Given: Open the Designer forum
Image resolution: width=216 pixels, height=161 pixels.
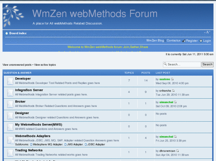Looking at the screenshot, I should [22, 113].
